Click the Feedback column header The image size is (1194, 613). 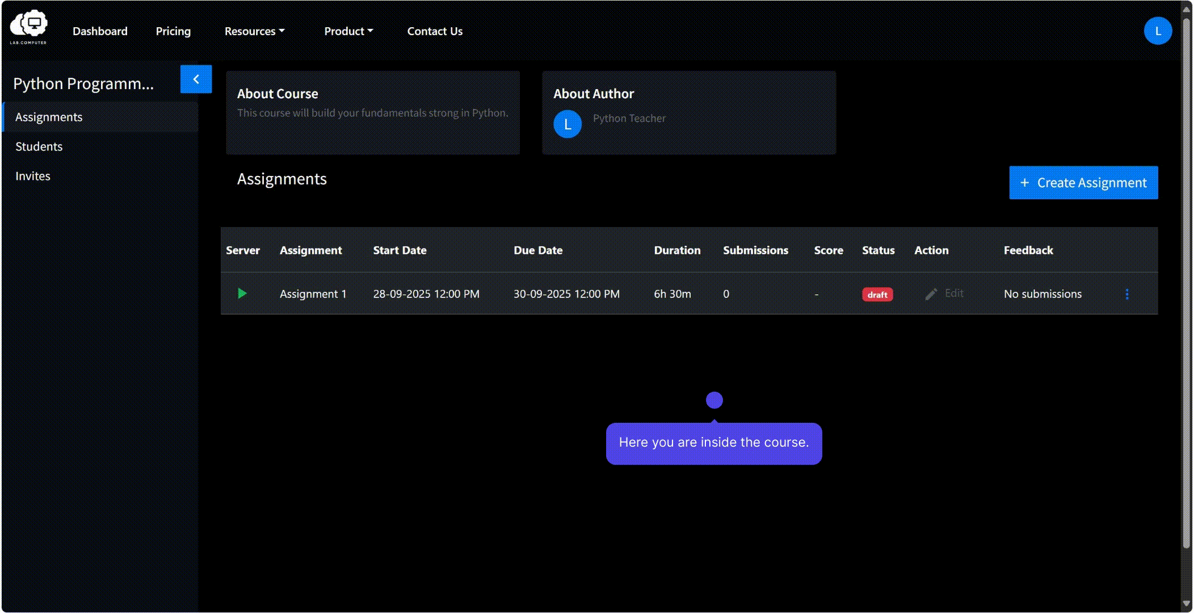point(1028,250)
